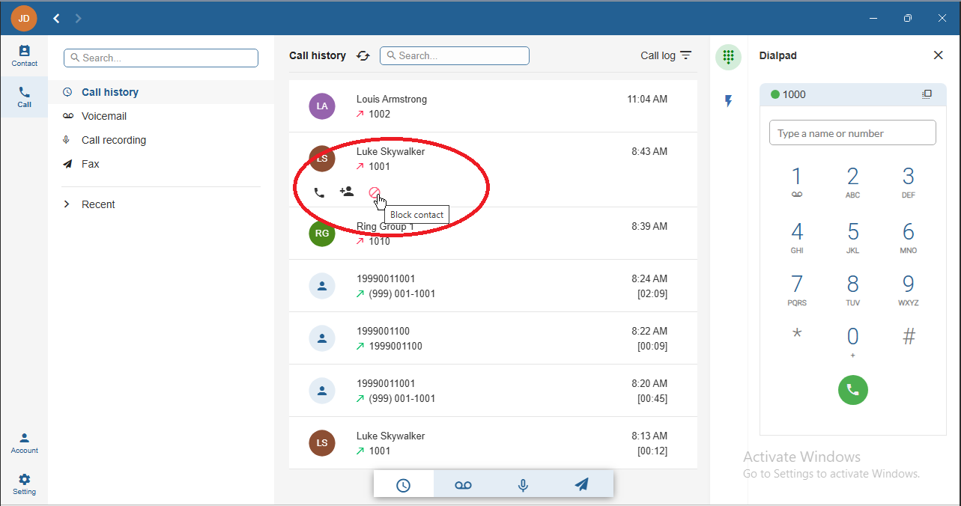Refresh the call history list
The width and height of the screenshot is (961, 506).
point(363,55)
